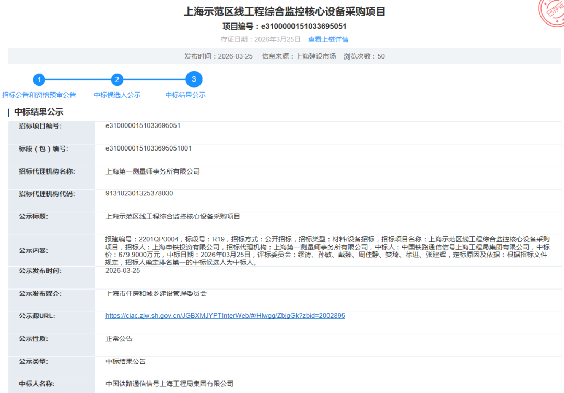
Task: Click 公示类型 label cell
Action: [51, 368]
